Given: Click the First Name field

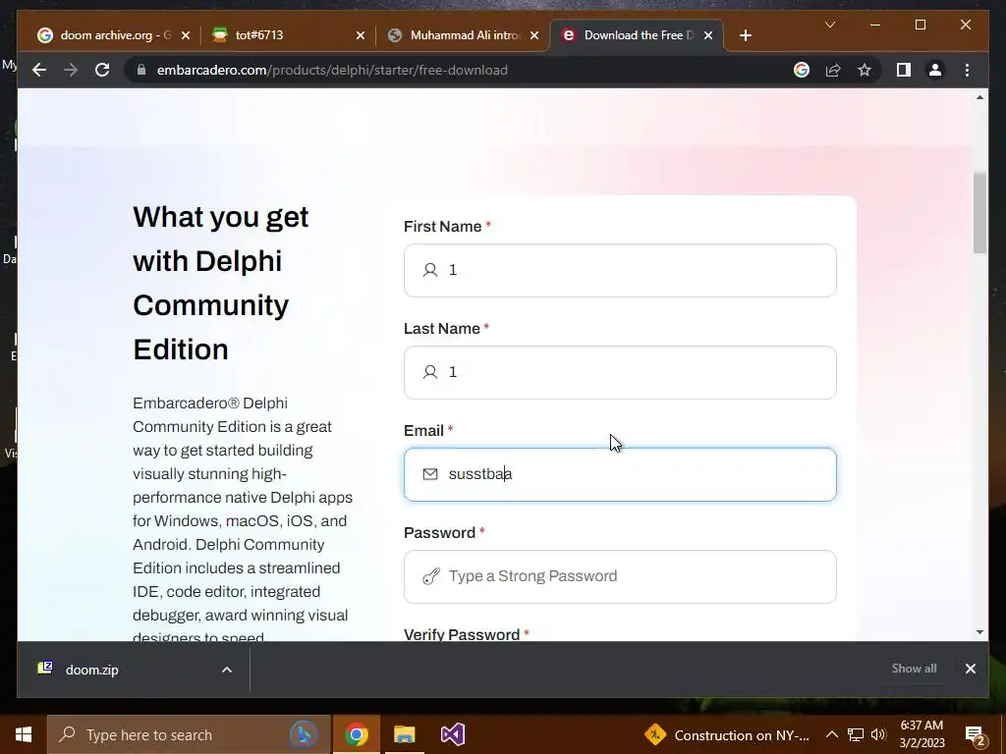Looking at the screenshot, I should point(620,270).
